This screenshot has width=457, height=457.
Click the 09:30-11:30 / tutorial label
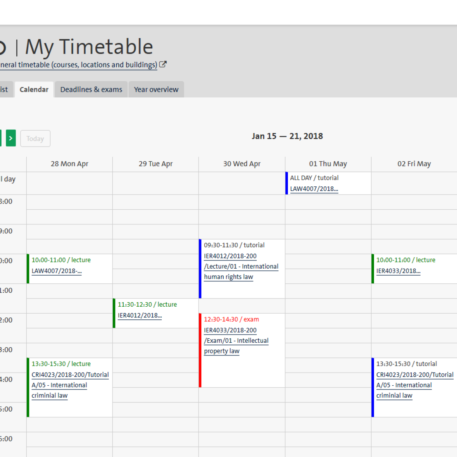(x=234, y=245)
